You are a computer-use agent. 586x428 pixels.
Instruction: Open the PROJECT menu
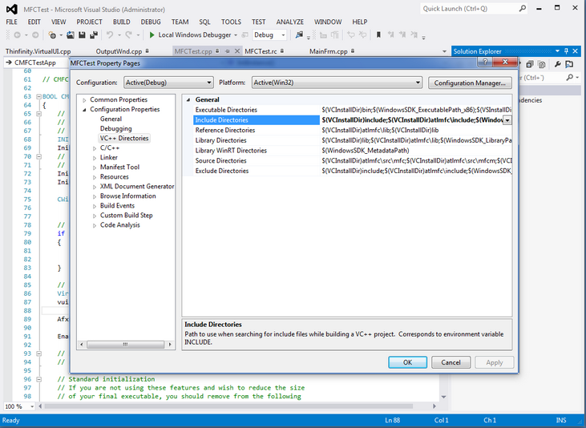[89, 22]
